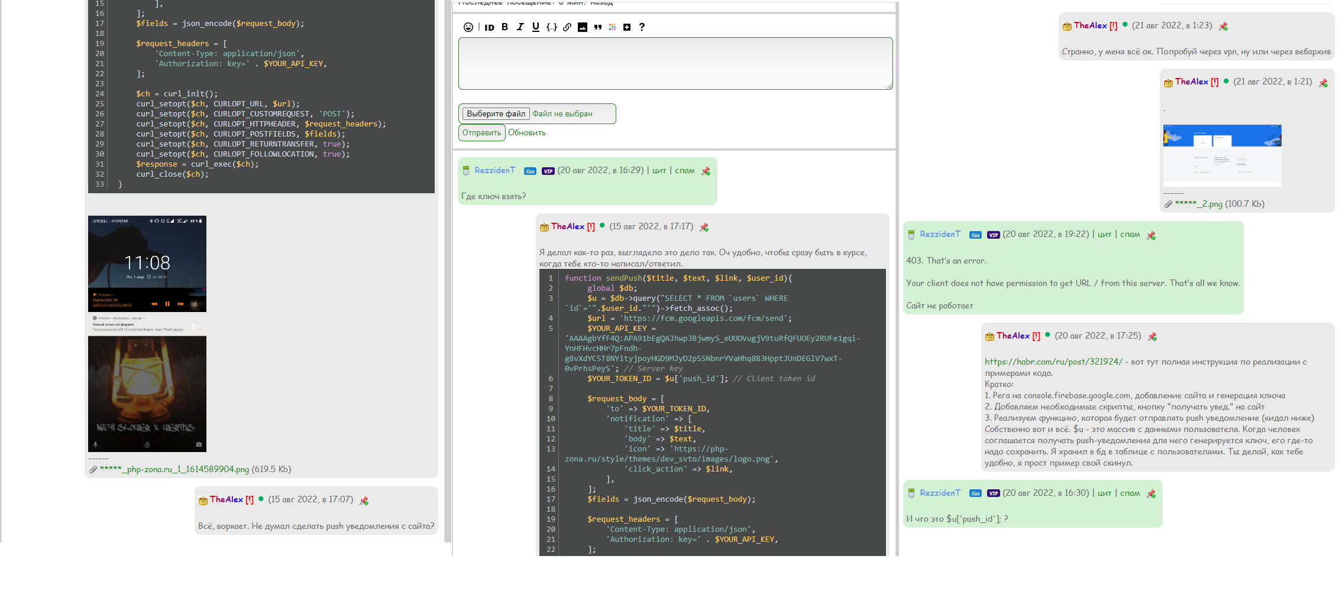The width and height of the screenshot is (1339, 598).
Task: Quote RezzidenT's 16:29 message using цит
Action: [x=659, y=171]
